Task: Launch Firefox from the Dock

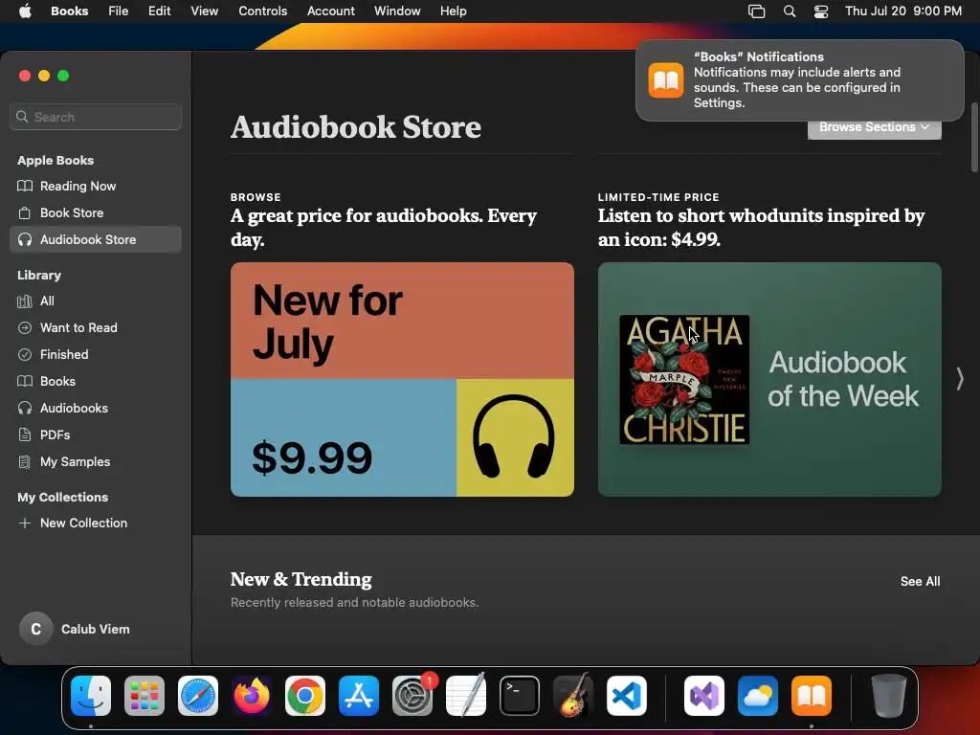Action: (x=252, y=696)
